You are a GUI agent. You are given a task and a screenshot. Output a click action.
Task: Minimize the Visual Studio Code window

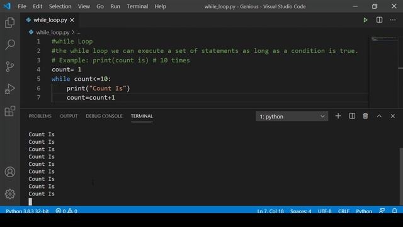[x=355, y=6]
